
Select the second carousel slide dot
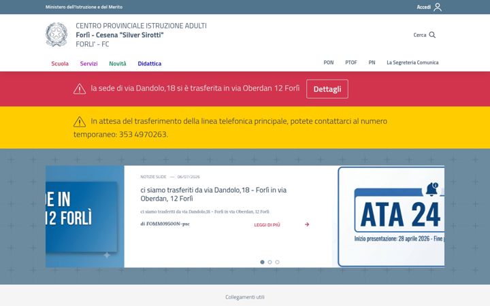tap(269, 262)
